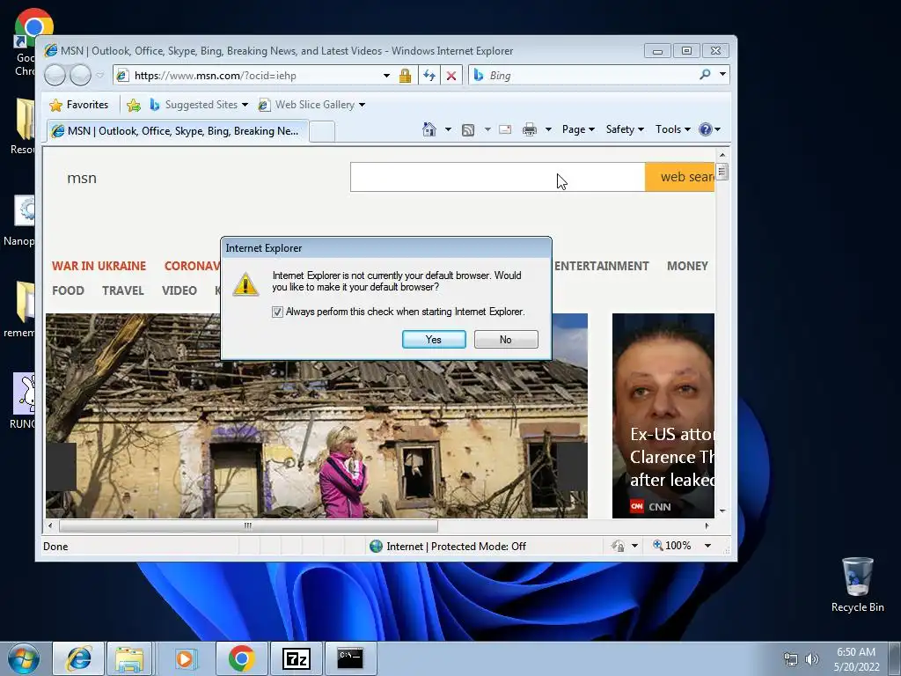
Task: Open Command Prompt taskbar icon
Action: tap(350, 658)
